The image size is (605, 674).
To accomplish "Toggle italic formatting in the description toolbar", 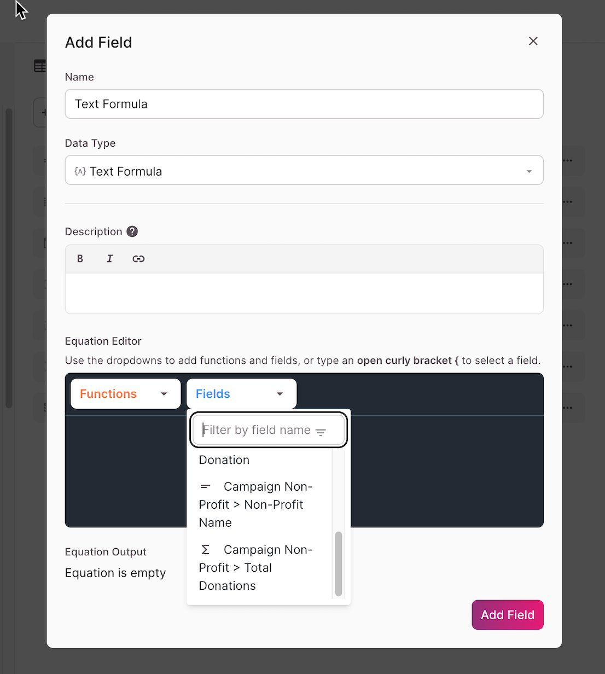I will pyautogui.click(x=109, y=258).
